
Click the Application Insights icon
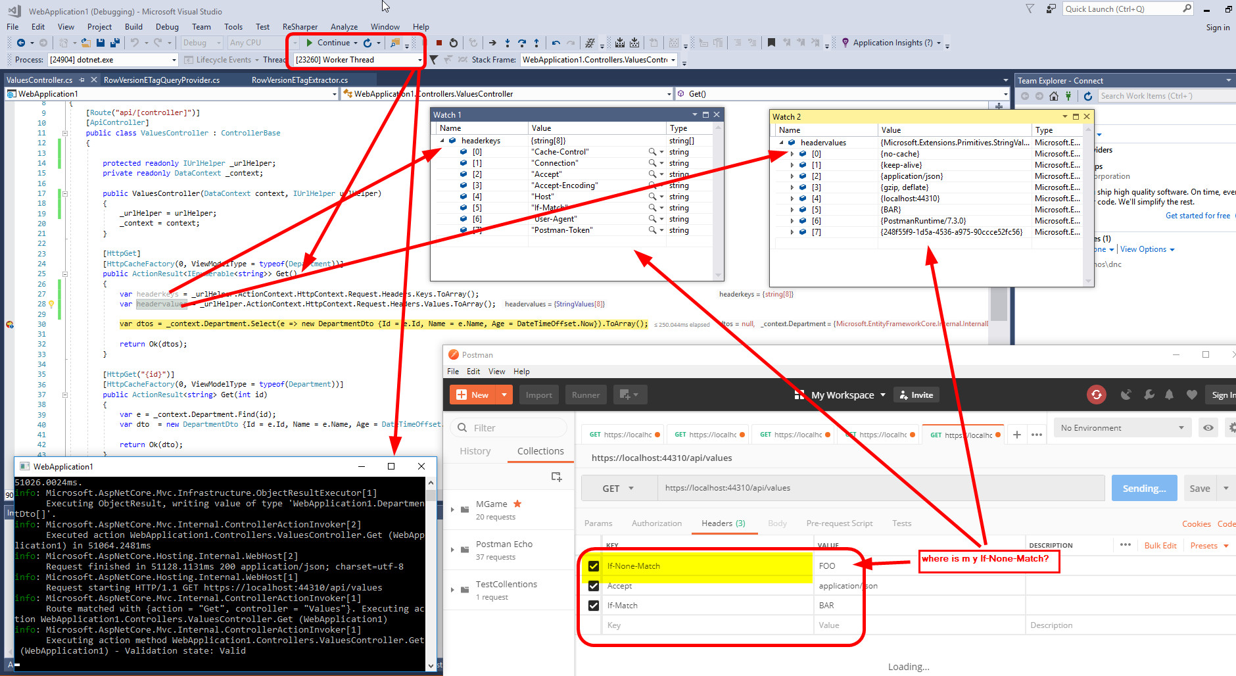pos(845,43)
